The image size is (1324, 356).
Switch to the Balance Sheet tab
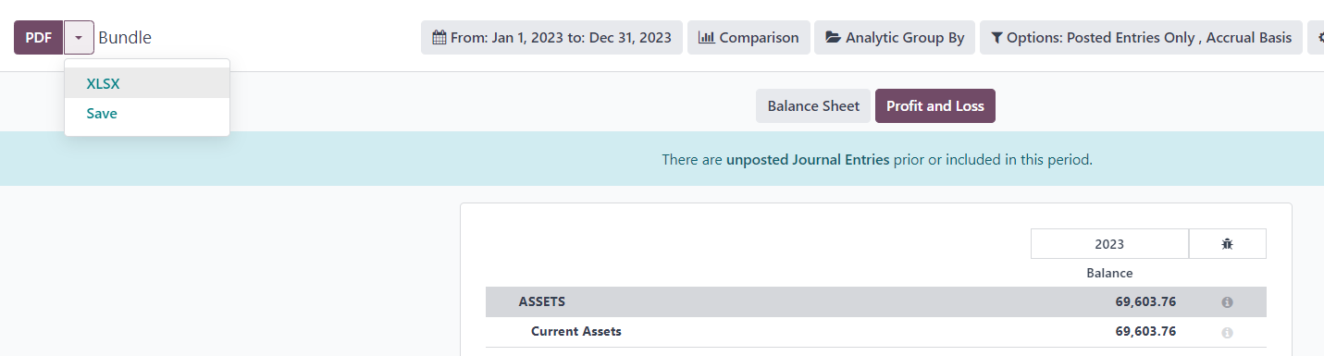coord(813,106)
